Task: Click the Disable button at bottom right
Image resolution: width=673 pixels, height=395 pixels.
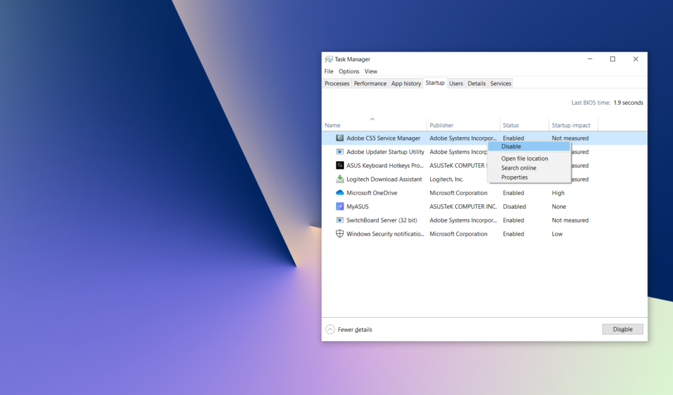Action: 623,329
